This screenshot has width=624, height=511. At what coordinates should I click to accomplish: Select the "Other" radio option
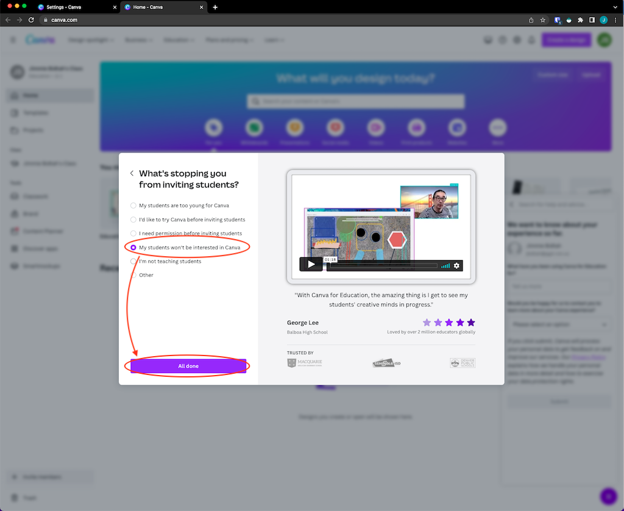(142, 275)
